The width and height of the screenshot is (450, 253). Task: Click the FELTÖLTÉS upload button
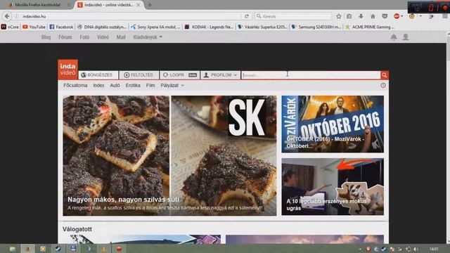139,75
